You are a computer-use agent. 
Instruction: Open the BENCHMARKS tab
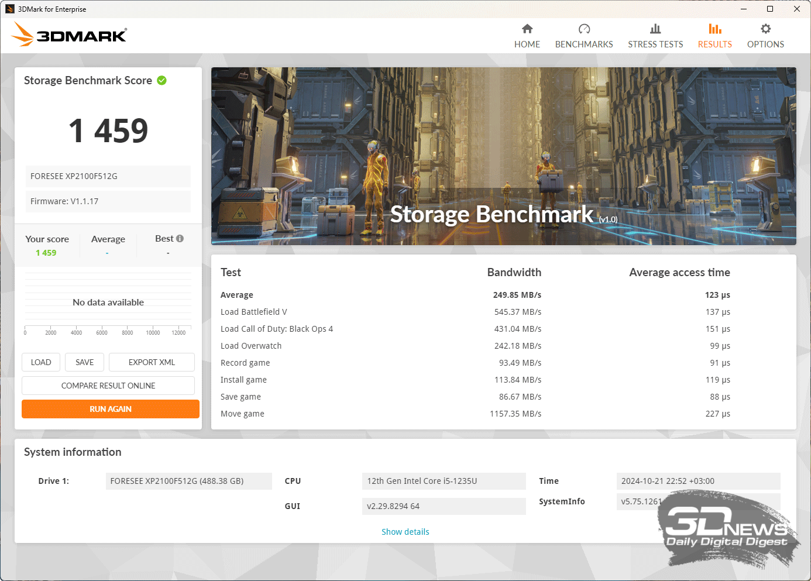pyautogui.click(x=584, y=44)
